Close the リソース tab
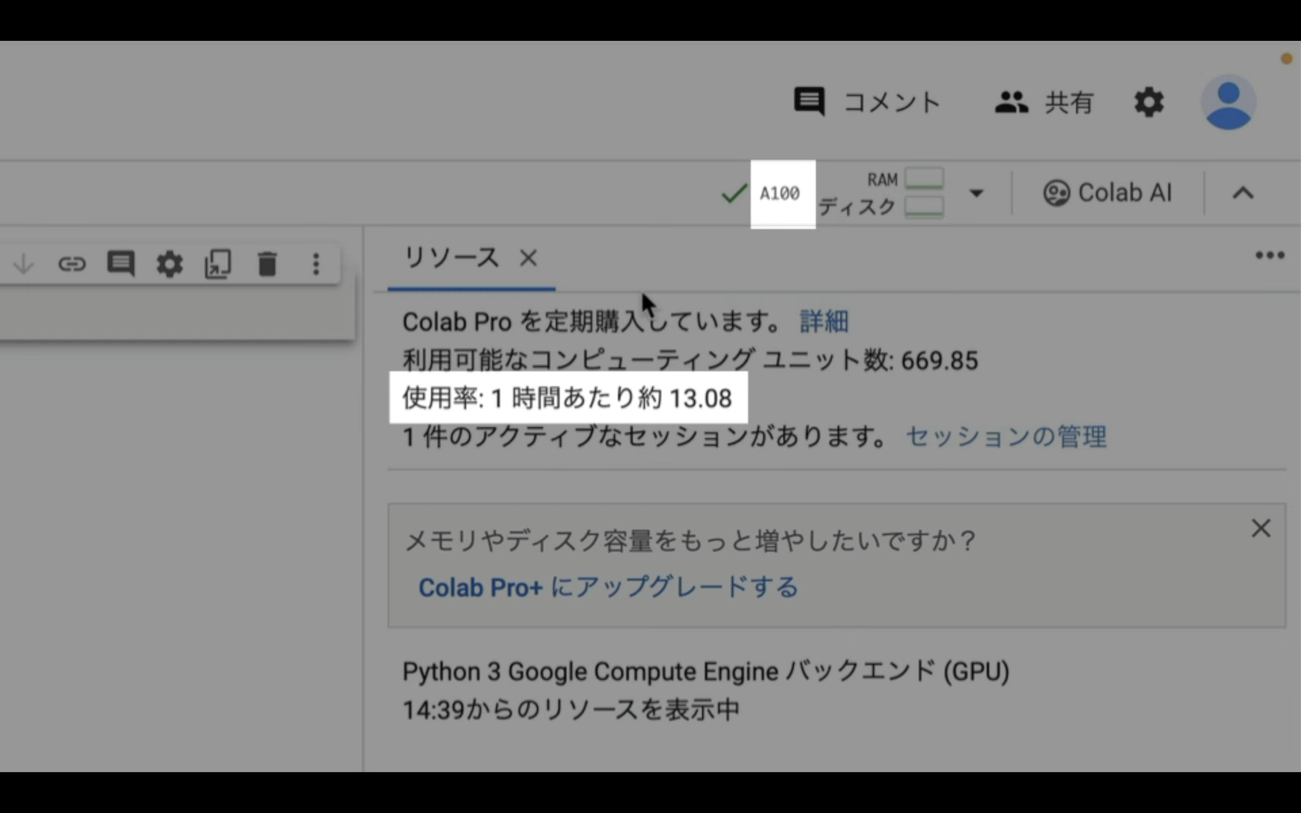Viewport: 1301px width, 813px height. coord(529,258)
